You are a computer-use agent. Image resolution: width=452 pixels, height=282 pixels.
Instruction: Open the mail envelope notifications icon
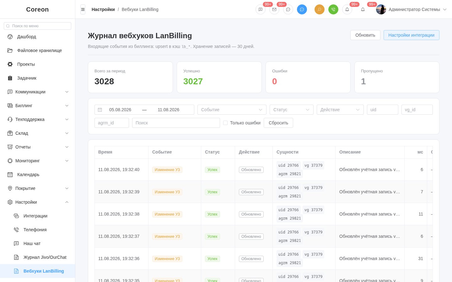[274, 9]
